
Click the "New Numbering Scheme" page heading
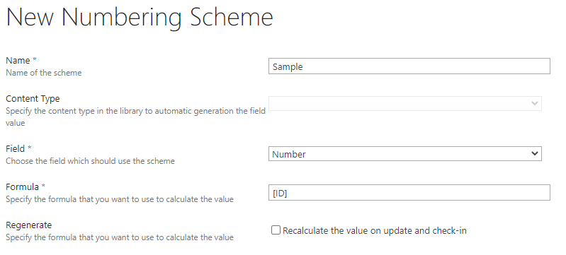click(x=140, y=17)
